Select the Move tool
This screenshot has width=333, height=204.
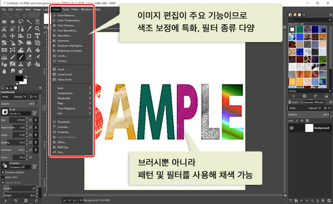pos(12,36)
